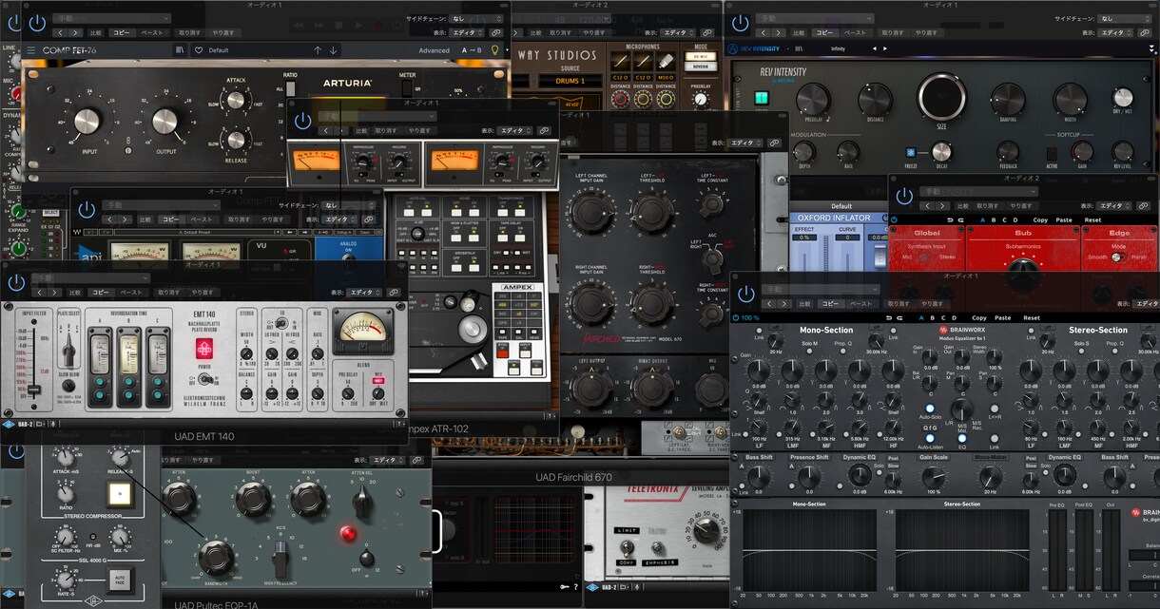Click Reset in the red Global/Sub/Edge plugin toolbar

coord(1093,219)
